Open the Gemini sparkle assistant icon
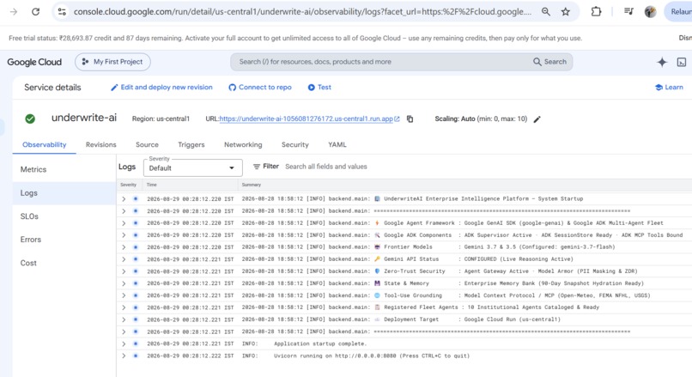 662,62
